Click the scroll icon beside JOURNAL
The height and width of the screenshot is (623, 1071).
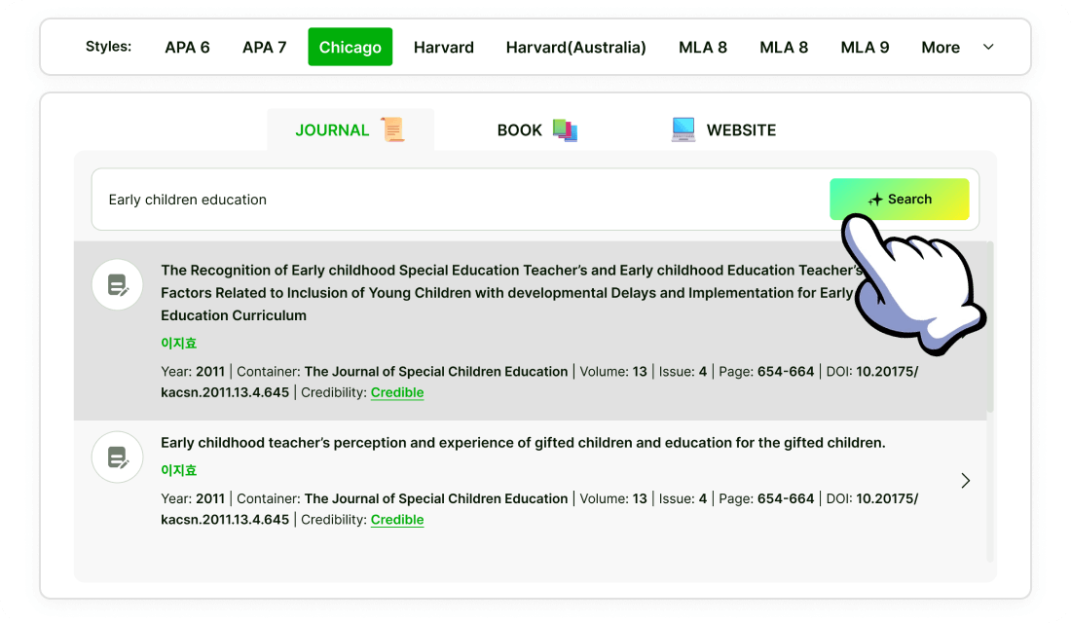pyautogui.click(x=392, y=129)
